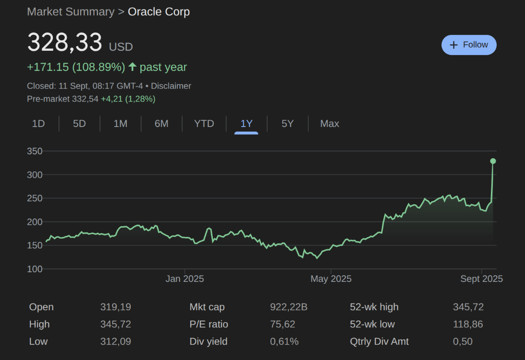Screen dimensions: 525x360
Task: Click the Mkt cap label
Action: 207,307
